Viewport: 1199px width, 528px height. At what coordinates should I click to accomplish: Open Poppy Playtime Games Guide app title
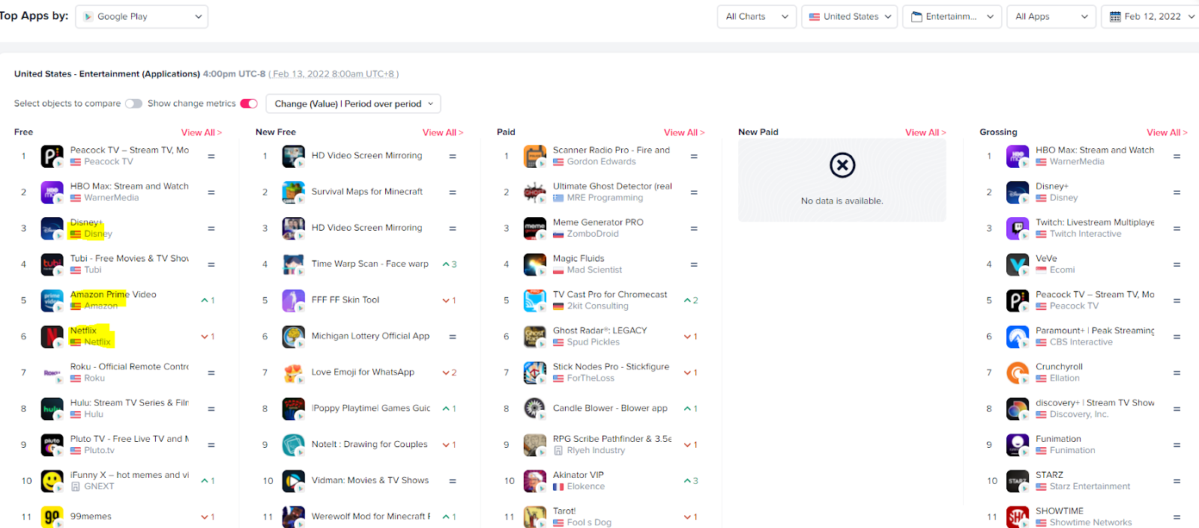[x=371, y=408]
